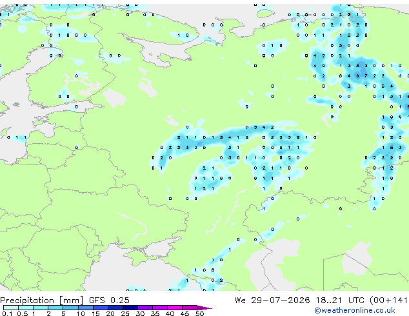409x316 pixels.
Task: Pick the legend swatch between 2 and 5
Action: (55, 308)
